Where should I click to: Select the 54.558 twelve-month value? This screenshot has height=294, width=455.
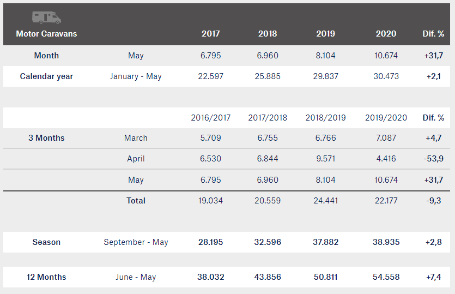pos(386,277)
